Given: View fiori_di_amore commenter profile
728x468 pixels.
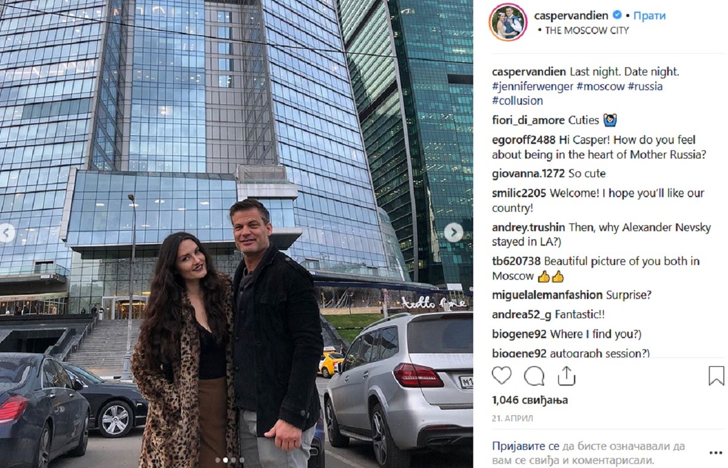Looking at the screenshot, I should pyautogui.click(x=528, y=120).
